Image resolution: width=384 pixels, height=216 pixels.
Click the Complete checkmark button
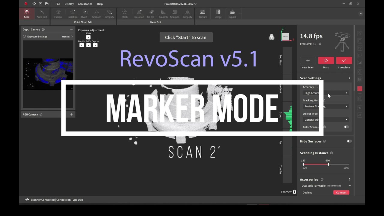[344, 60]
